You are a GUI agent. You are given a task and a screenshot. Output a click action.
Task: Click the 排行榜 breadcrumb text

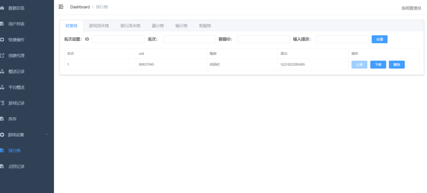point(102,7)
